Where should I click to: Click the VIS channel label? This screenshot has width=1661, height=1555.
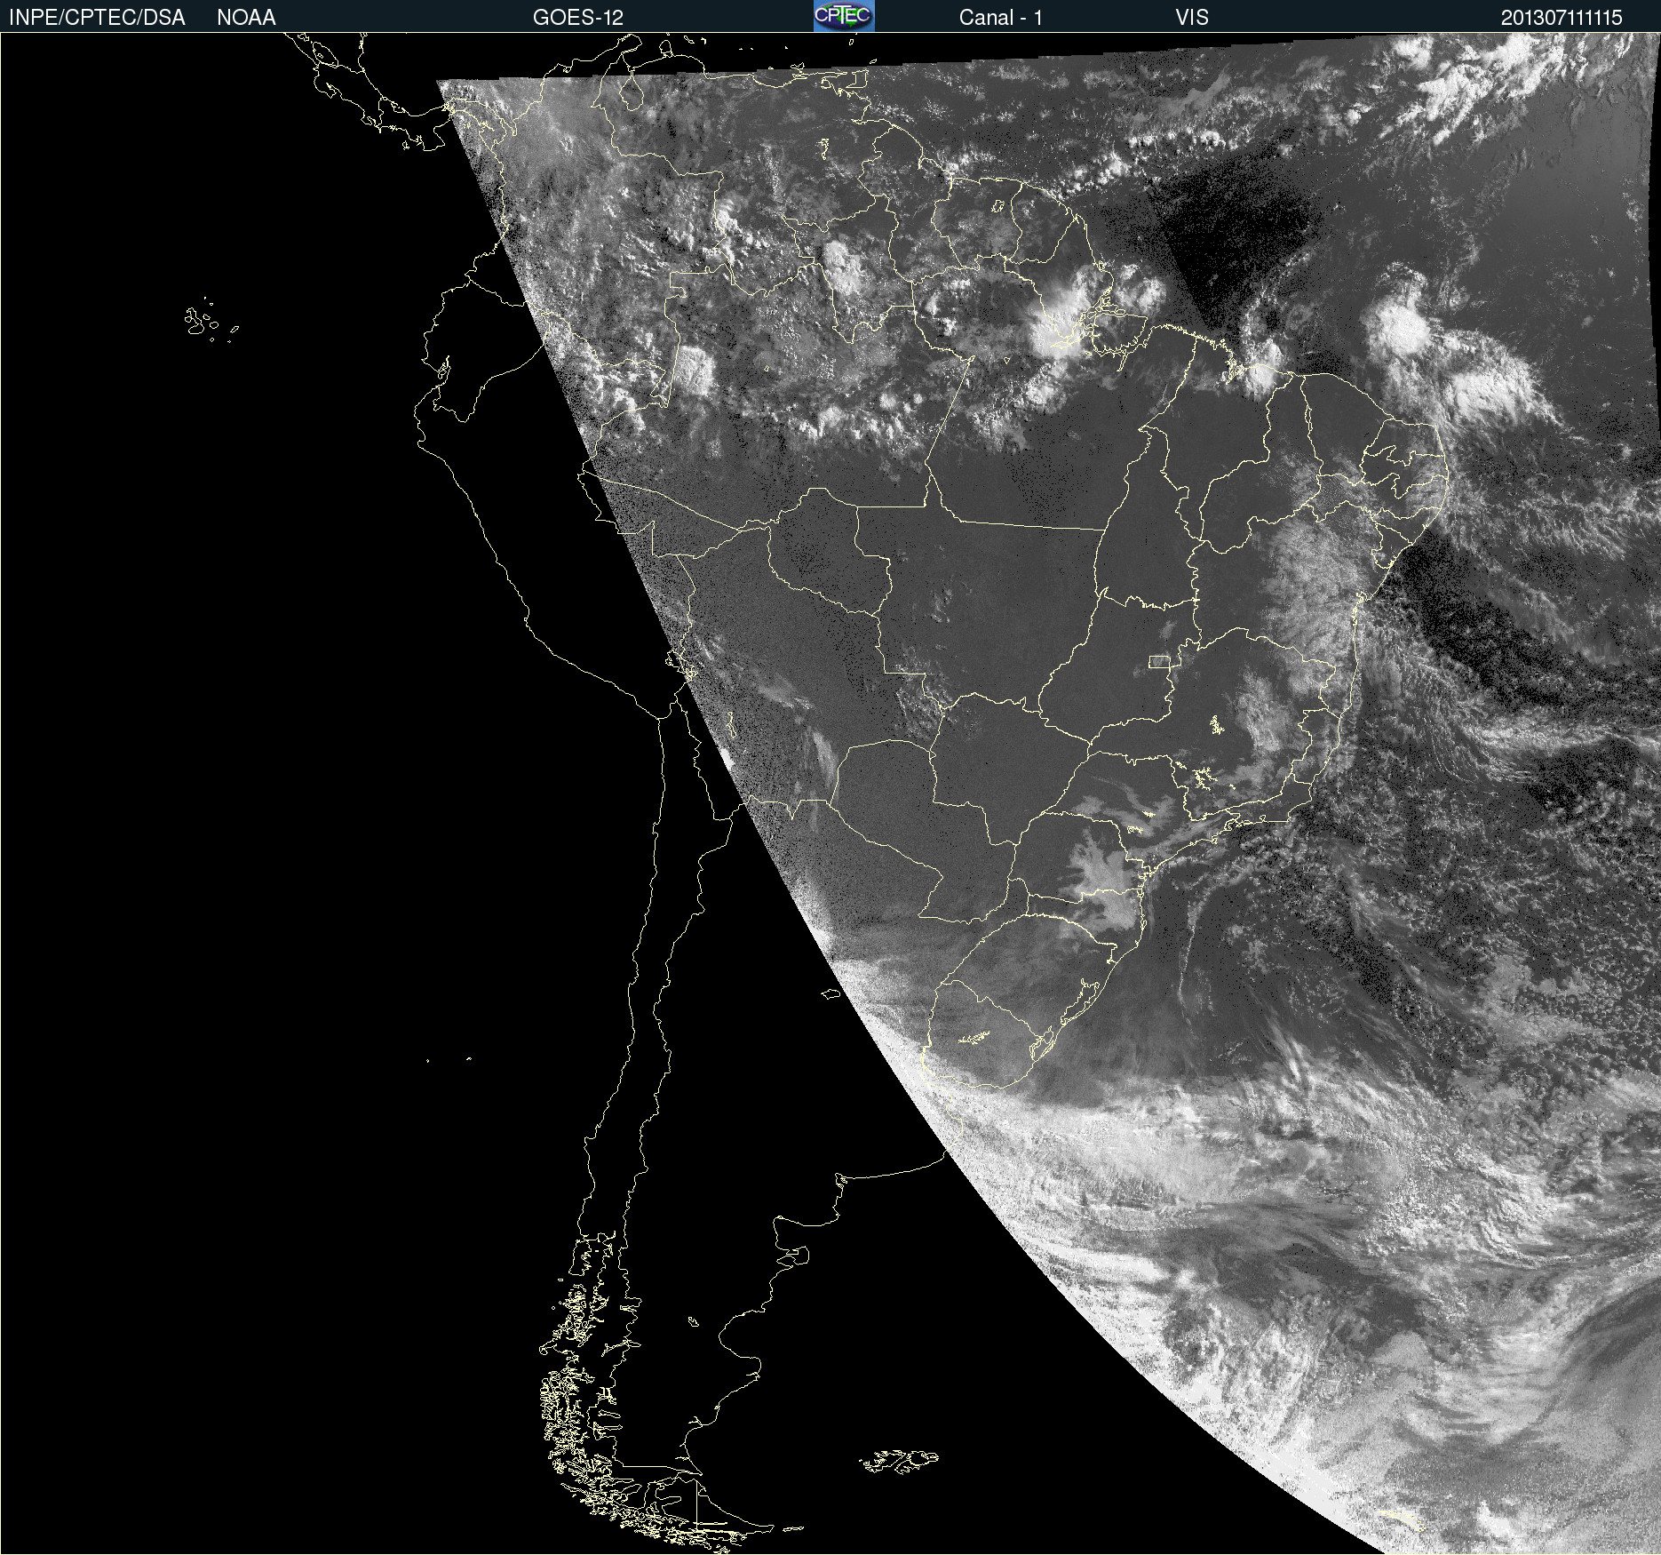click(x=1192, y=18)
